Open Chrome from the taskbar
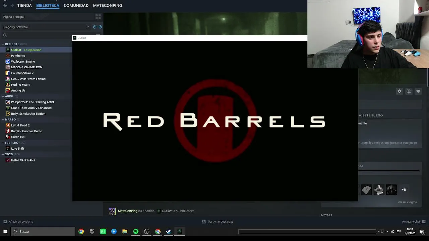The width and height of the screenshot is (429, 241). pyautogui.click(x=81, y=231)
